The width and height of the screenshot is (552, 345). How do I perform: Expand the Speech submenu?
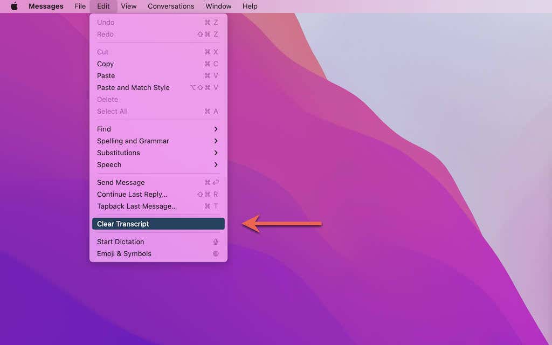(158, 165)
